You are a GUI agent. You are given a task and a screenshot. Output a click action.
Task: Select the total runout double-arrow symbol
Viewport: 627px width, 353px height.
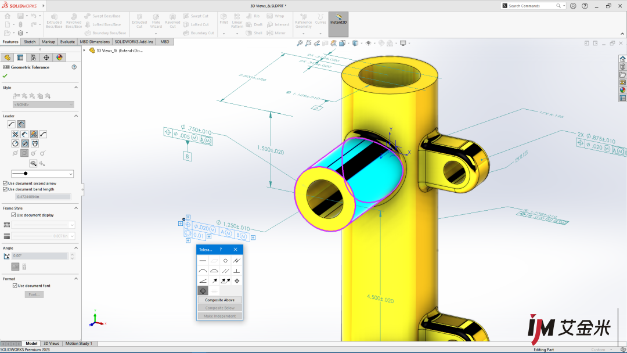coord(225,280)
